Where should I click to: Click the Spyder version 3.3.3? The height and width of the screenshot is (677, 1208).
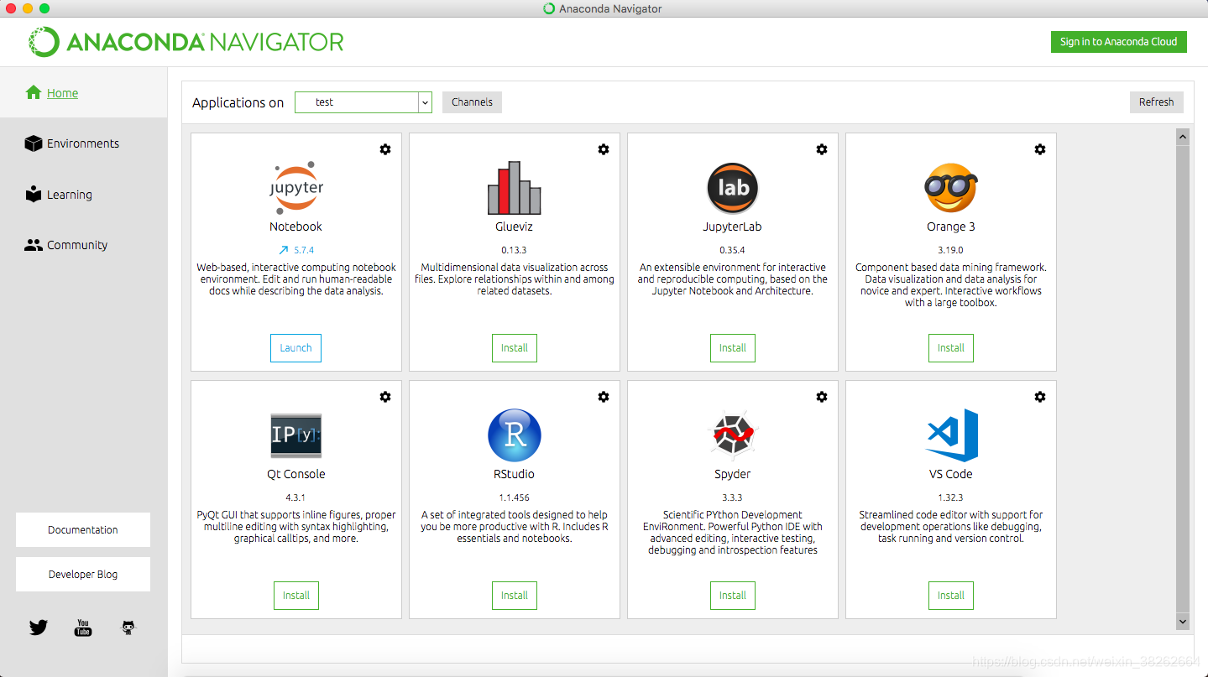(732, 497)
